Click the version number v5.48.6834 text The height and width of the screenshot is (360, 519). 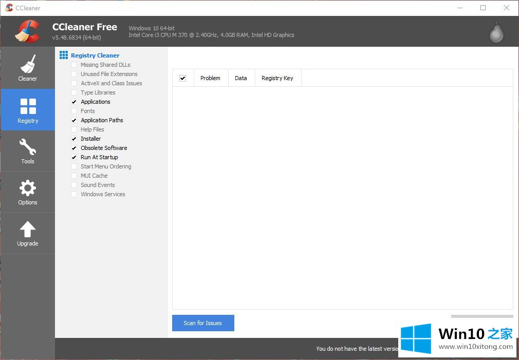77,37
